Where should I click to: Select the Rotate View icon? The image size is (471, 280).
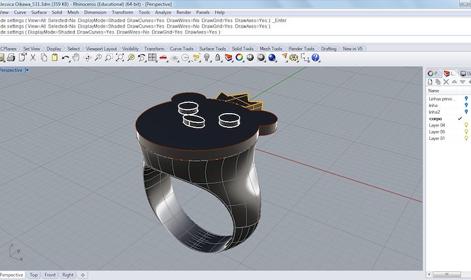87,58
